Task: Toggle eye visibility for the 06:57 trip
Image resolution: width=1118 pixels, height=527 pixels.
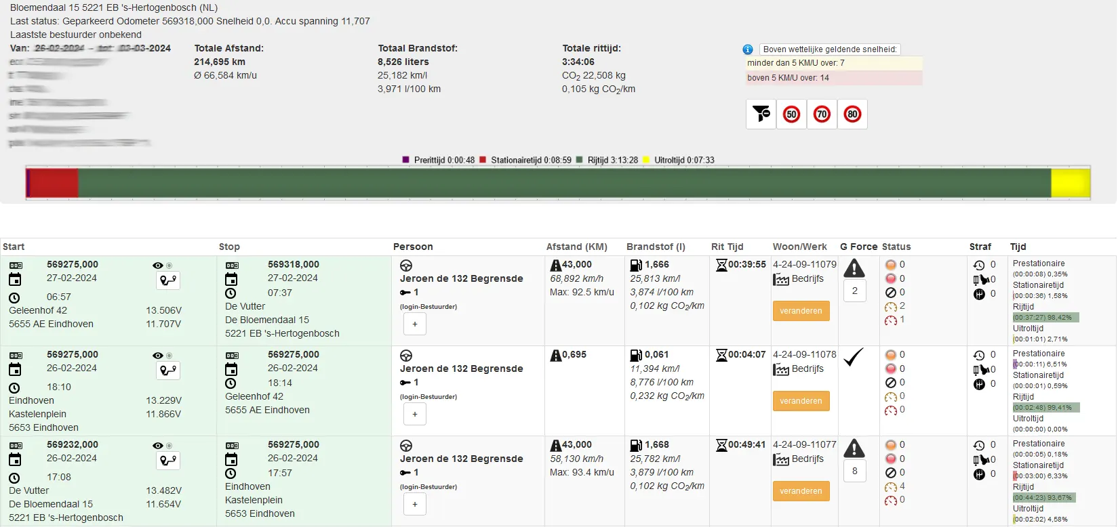Action: click(x=158, y=266)
